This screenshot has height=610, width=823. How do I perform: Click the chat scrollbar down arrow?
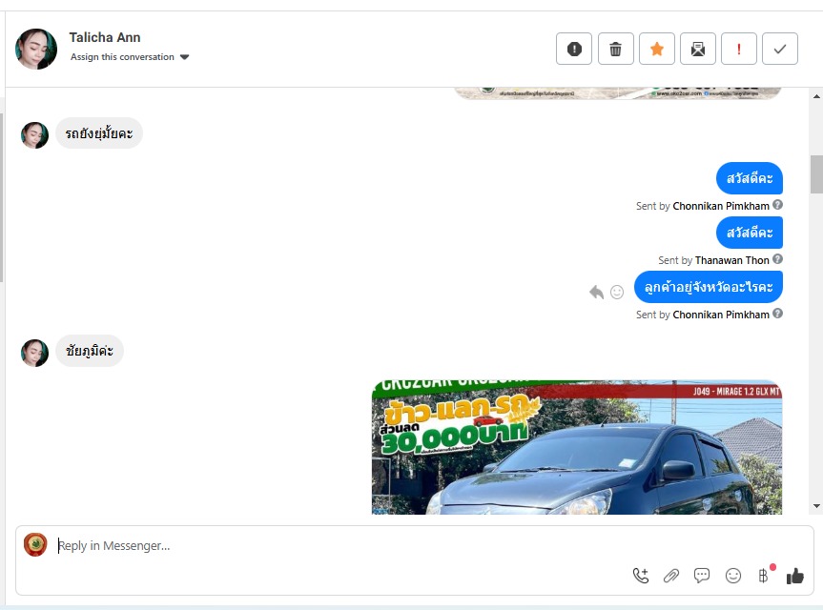coord(816,506)
